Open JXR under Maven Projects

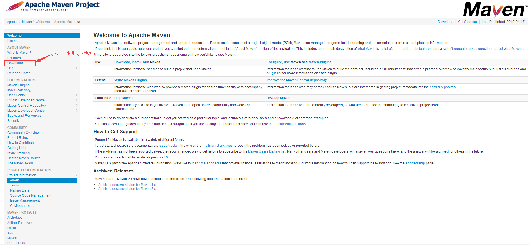[x=10, y=233]
